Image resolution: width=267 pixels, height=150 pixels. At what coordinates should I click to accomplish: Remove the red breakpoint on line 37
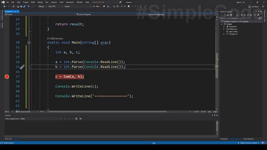tap(7, 77)
